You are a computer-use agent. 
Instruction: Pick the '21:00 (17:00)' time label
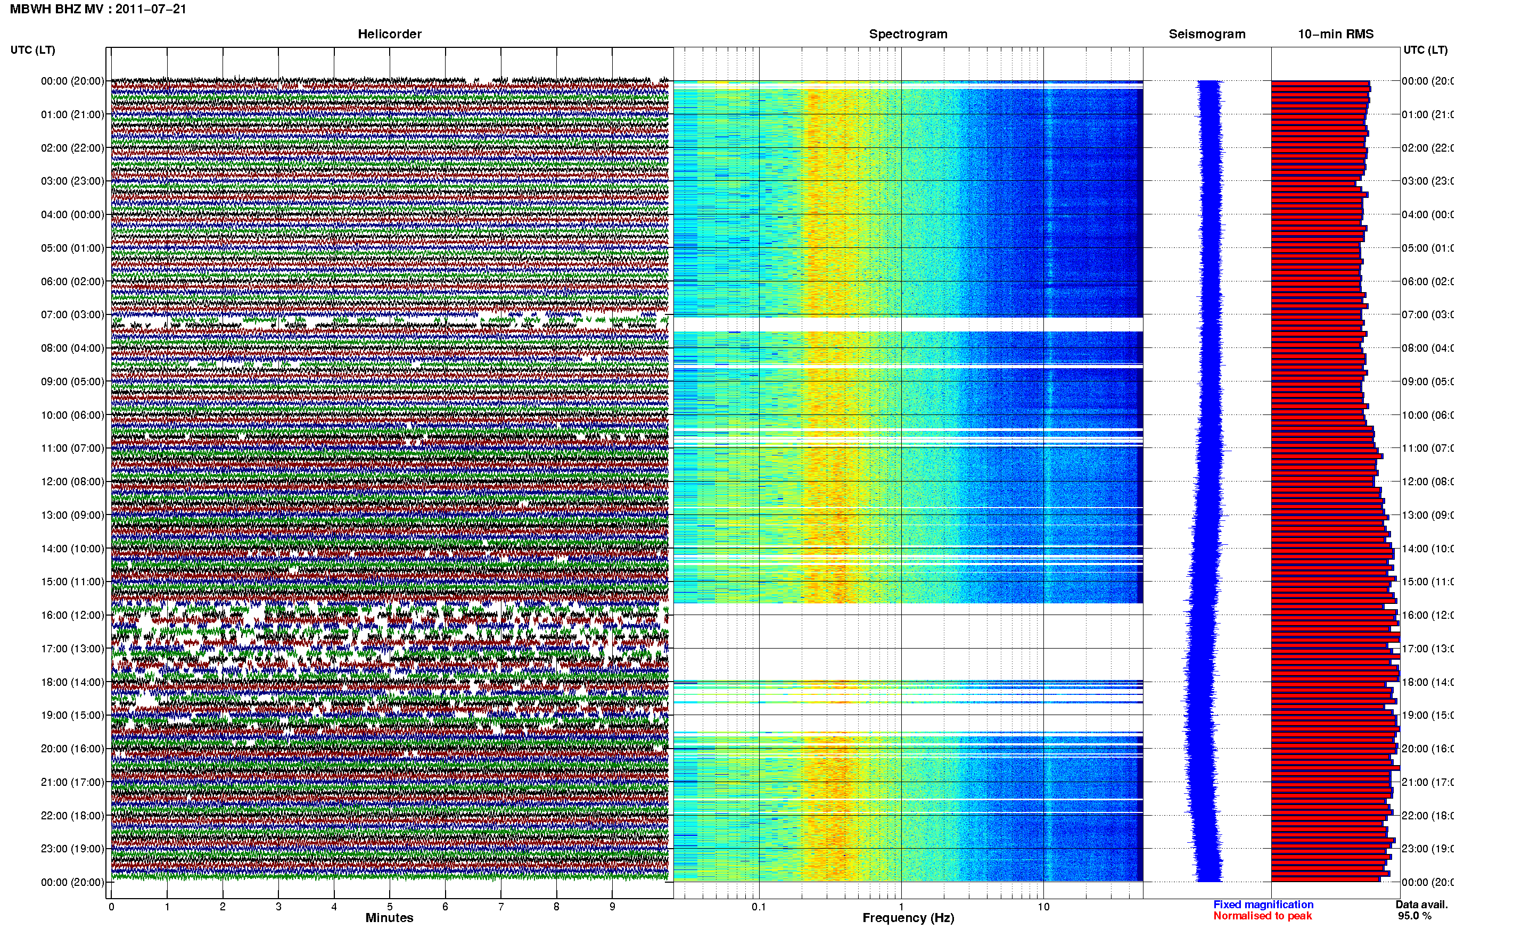click(x=72, y=782)
